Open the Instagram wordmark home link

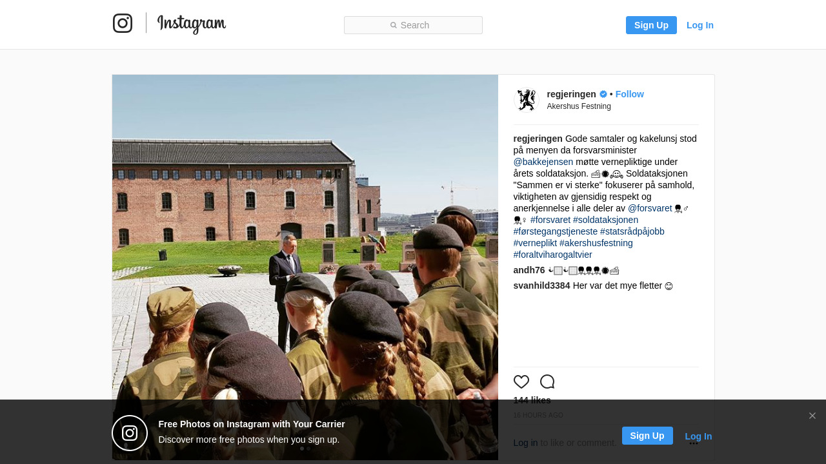[x=192, y=24]
